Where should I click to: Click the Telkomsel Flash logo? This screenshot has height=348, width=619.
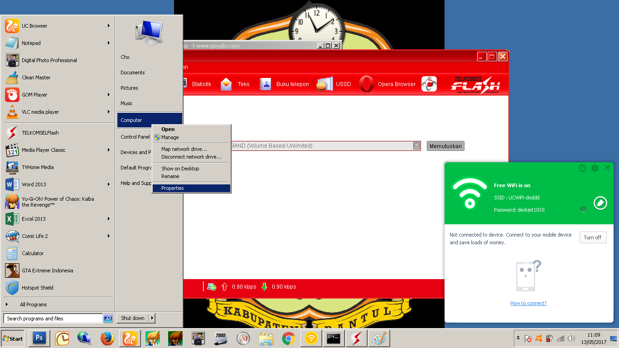[x=476, y=84]
